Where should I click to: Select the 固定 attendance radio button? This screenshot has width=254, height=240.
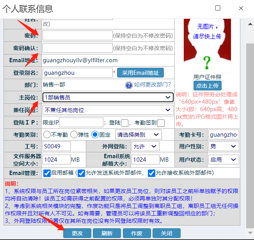(95, 135)
